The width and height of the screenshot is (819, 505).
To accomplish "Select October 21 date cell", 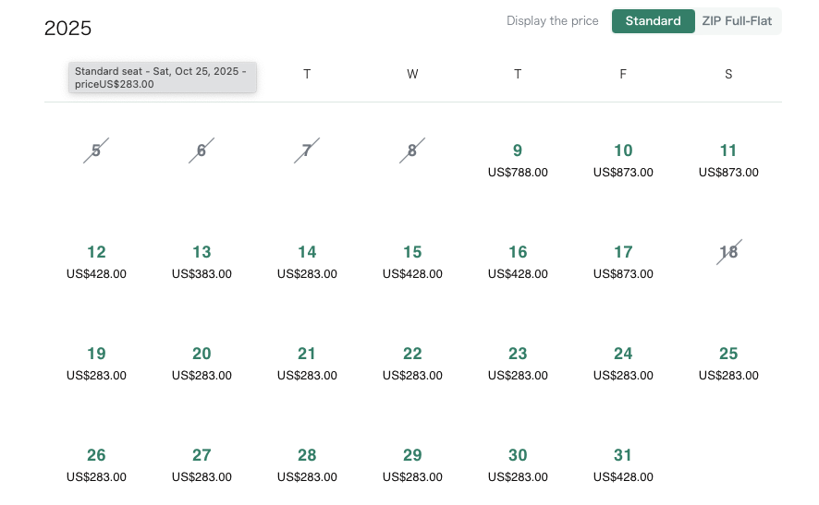I will (x=307, y=363).
